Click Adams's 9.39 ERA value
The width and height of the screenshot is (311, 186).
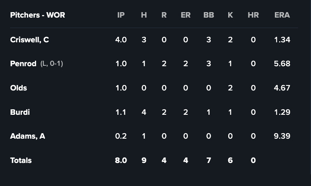(x=282, y=136)
